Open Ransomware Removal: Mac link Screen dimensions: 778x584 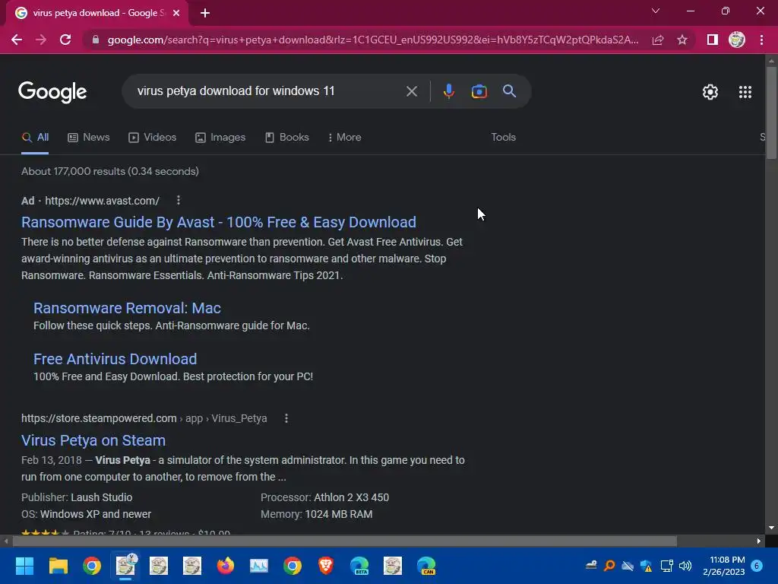(x=127, y=308)
